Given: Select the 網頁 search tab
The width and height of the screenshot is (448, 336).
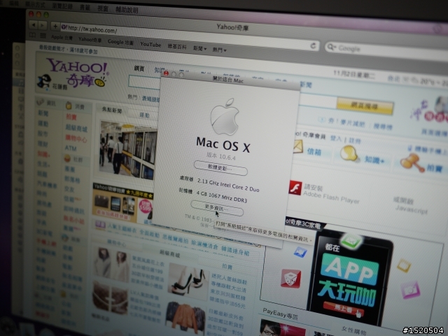Looking at the screenshot, I should [139, 69].
